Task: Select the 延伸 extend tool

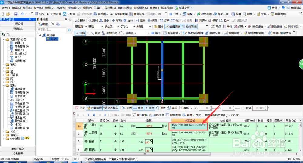Action: coord(141,21)
